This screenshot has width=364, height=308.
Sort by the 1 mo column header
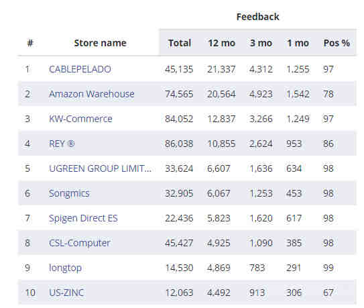click(x=298, y=43)
